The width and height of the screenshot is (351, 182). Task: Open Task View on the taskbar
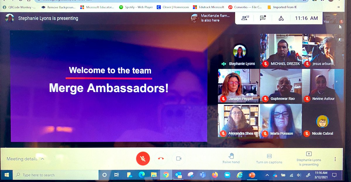coord(116,175)
